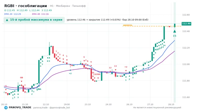This screenshot has height=111, width=198.
Task: Click the orange уровень level label
Action: coord(127,25)
